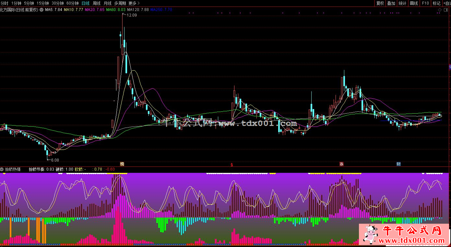Click the 财 info marker on timeline
The width and height of the screenshot is (451, 247).
coord(398,164)
